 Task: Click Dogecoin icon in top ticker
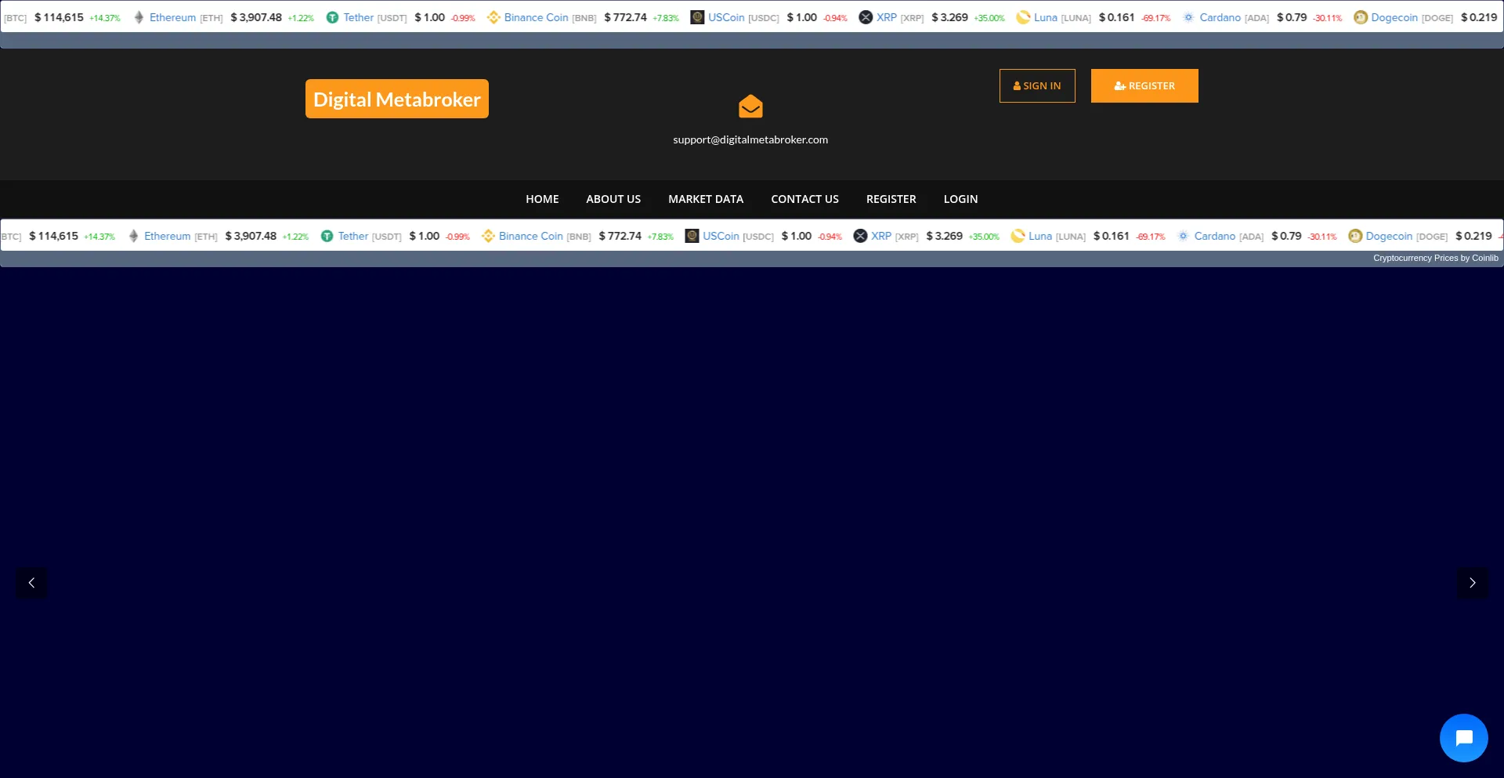[1361, 17]
